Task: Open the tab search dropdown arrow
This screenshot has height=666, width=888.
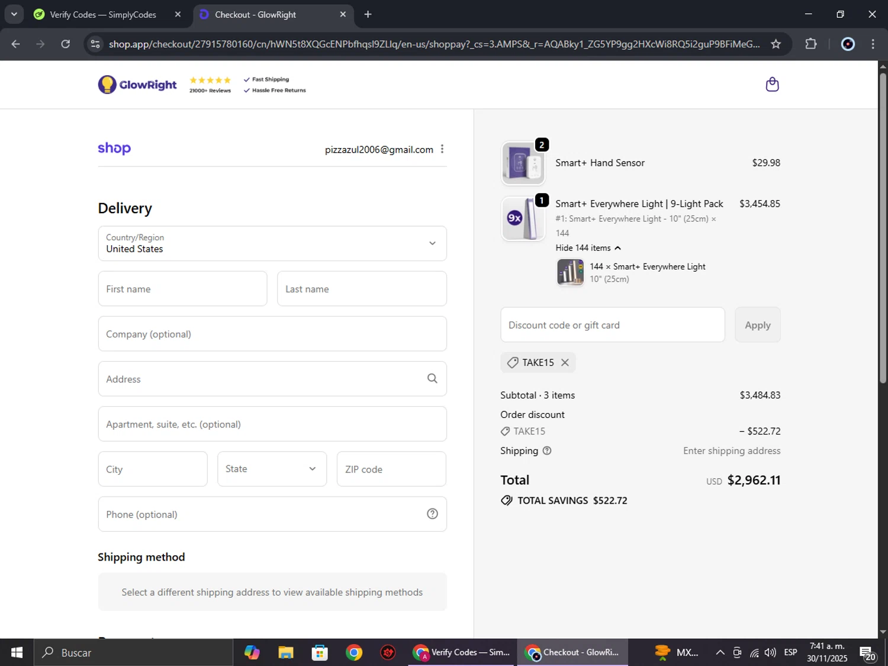Action: point(14,14)
